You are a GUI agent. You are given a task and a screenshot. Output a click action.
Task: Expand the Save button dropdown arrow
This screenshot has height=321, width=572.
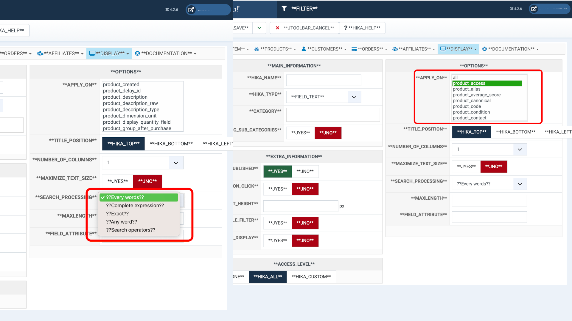[x=259, y=28]
